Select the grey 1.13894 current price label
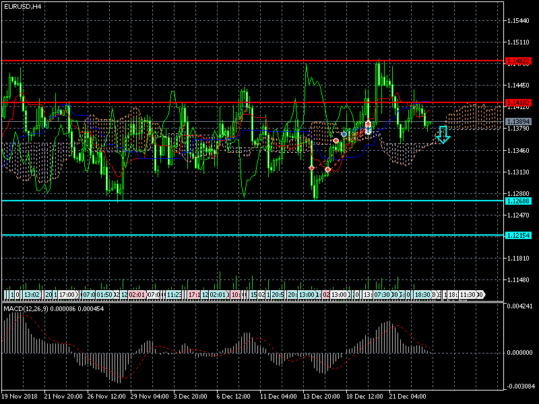This screenshot has height=404, width=539. click(518, 121)
